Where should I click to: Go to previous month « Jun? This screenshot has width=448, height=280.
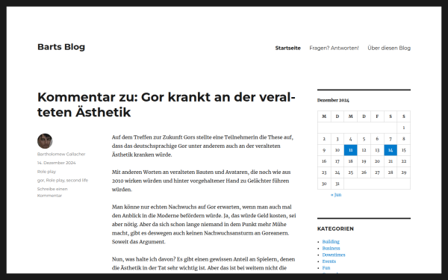click(336, 195)
